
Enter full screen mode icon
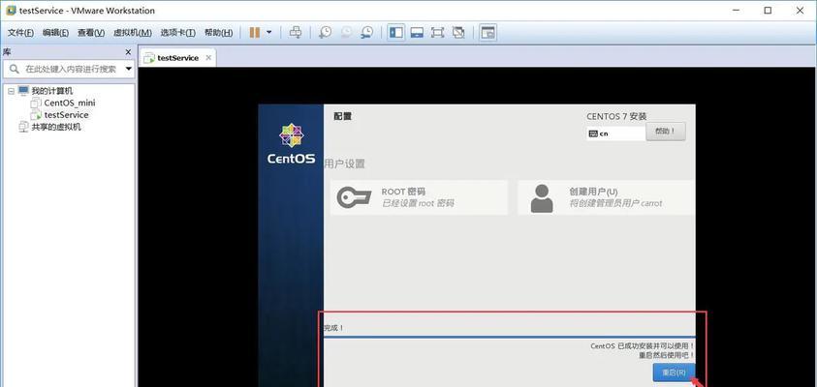click(x=438, y=32)
